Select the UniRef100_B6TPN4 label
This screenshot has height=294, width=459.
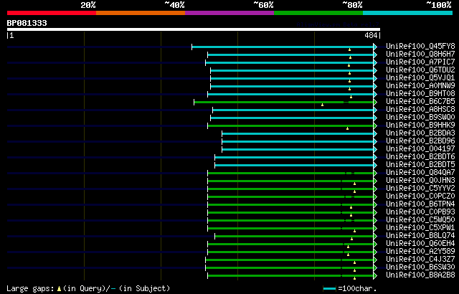[421, 204]
